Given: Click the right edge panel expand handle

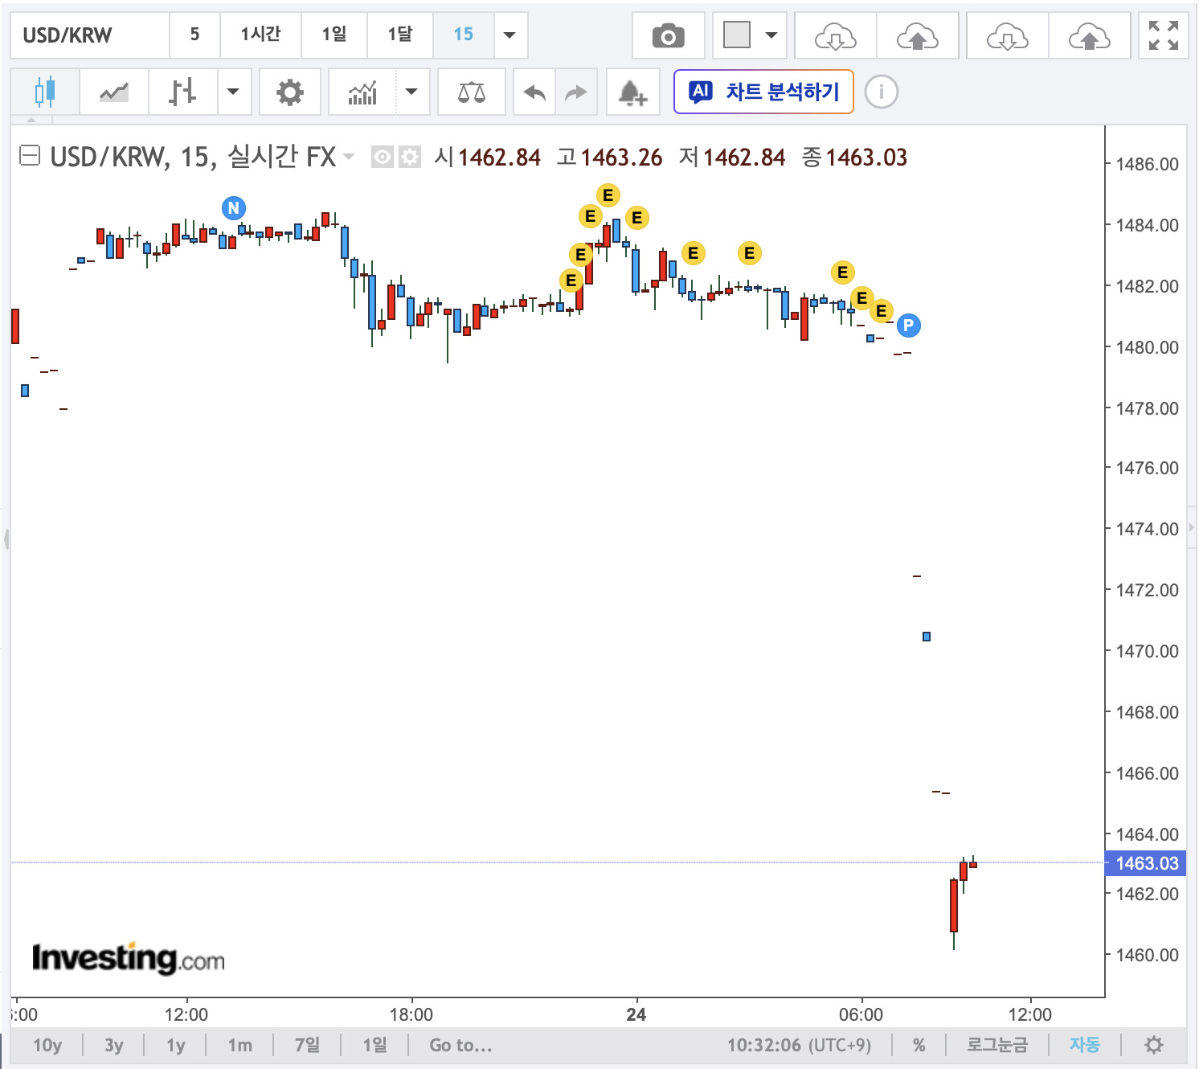Looking at the screenshot, I should pyautogui.click(x=1192, y=527).
